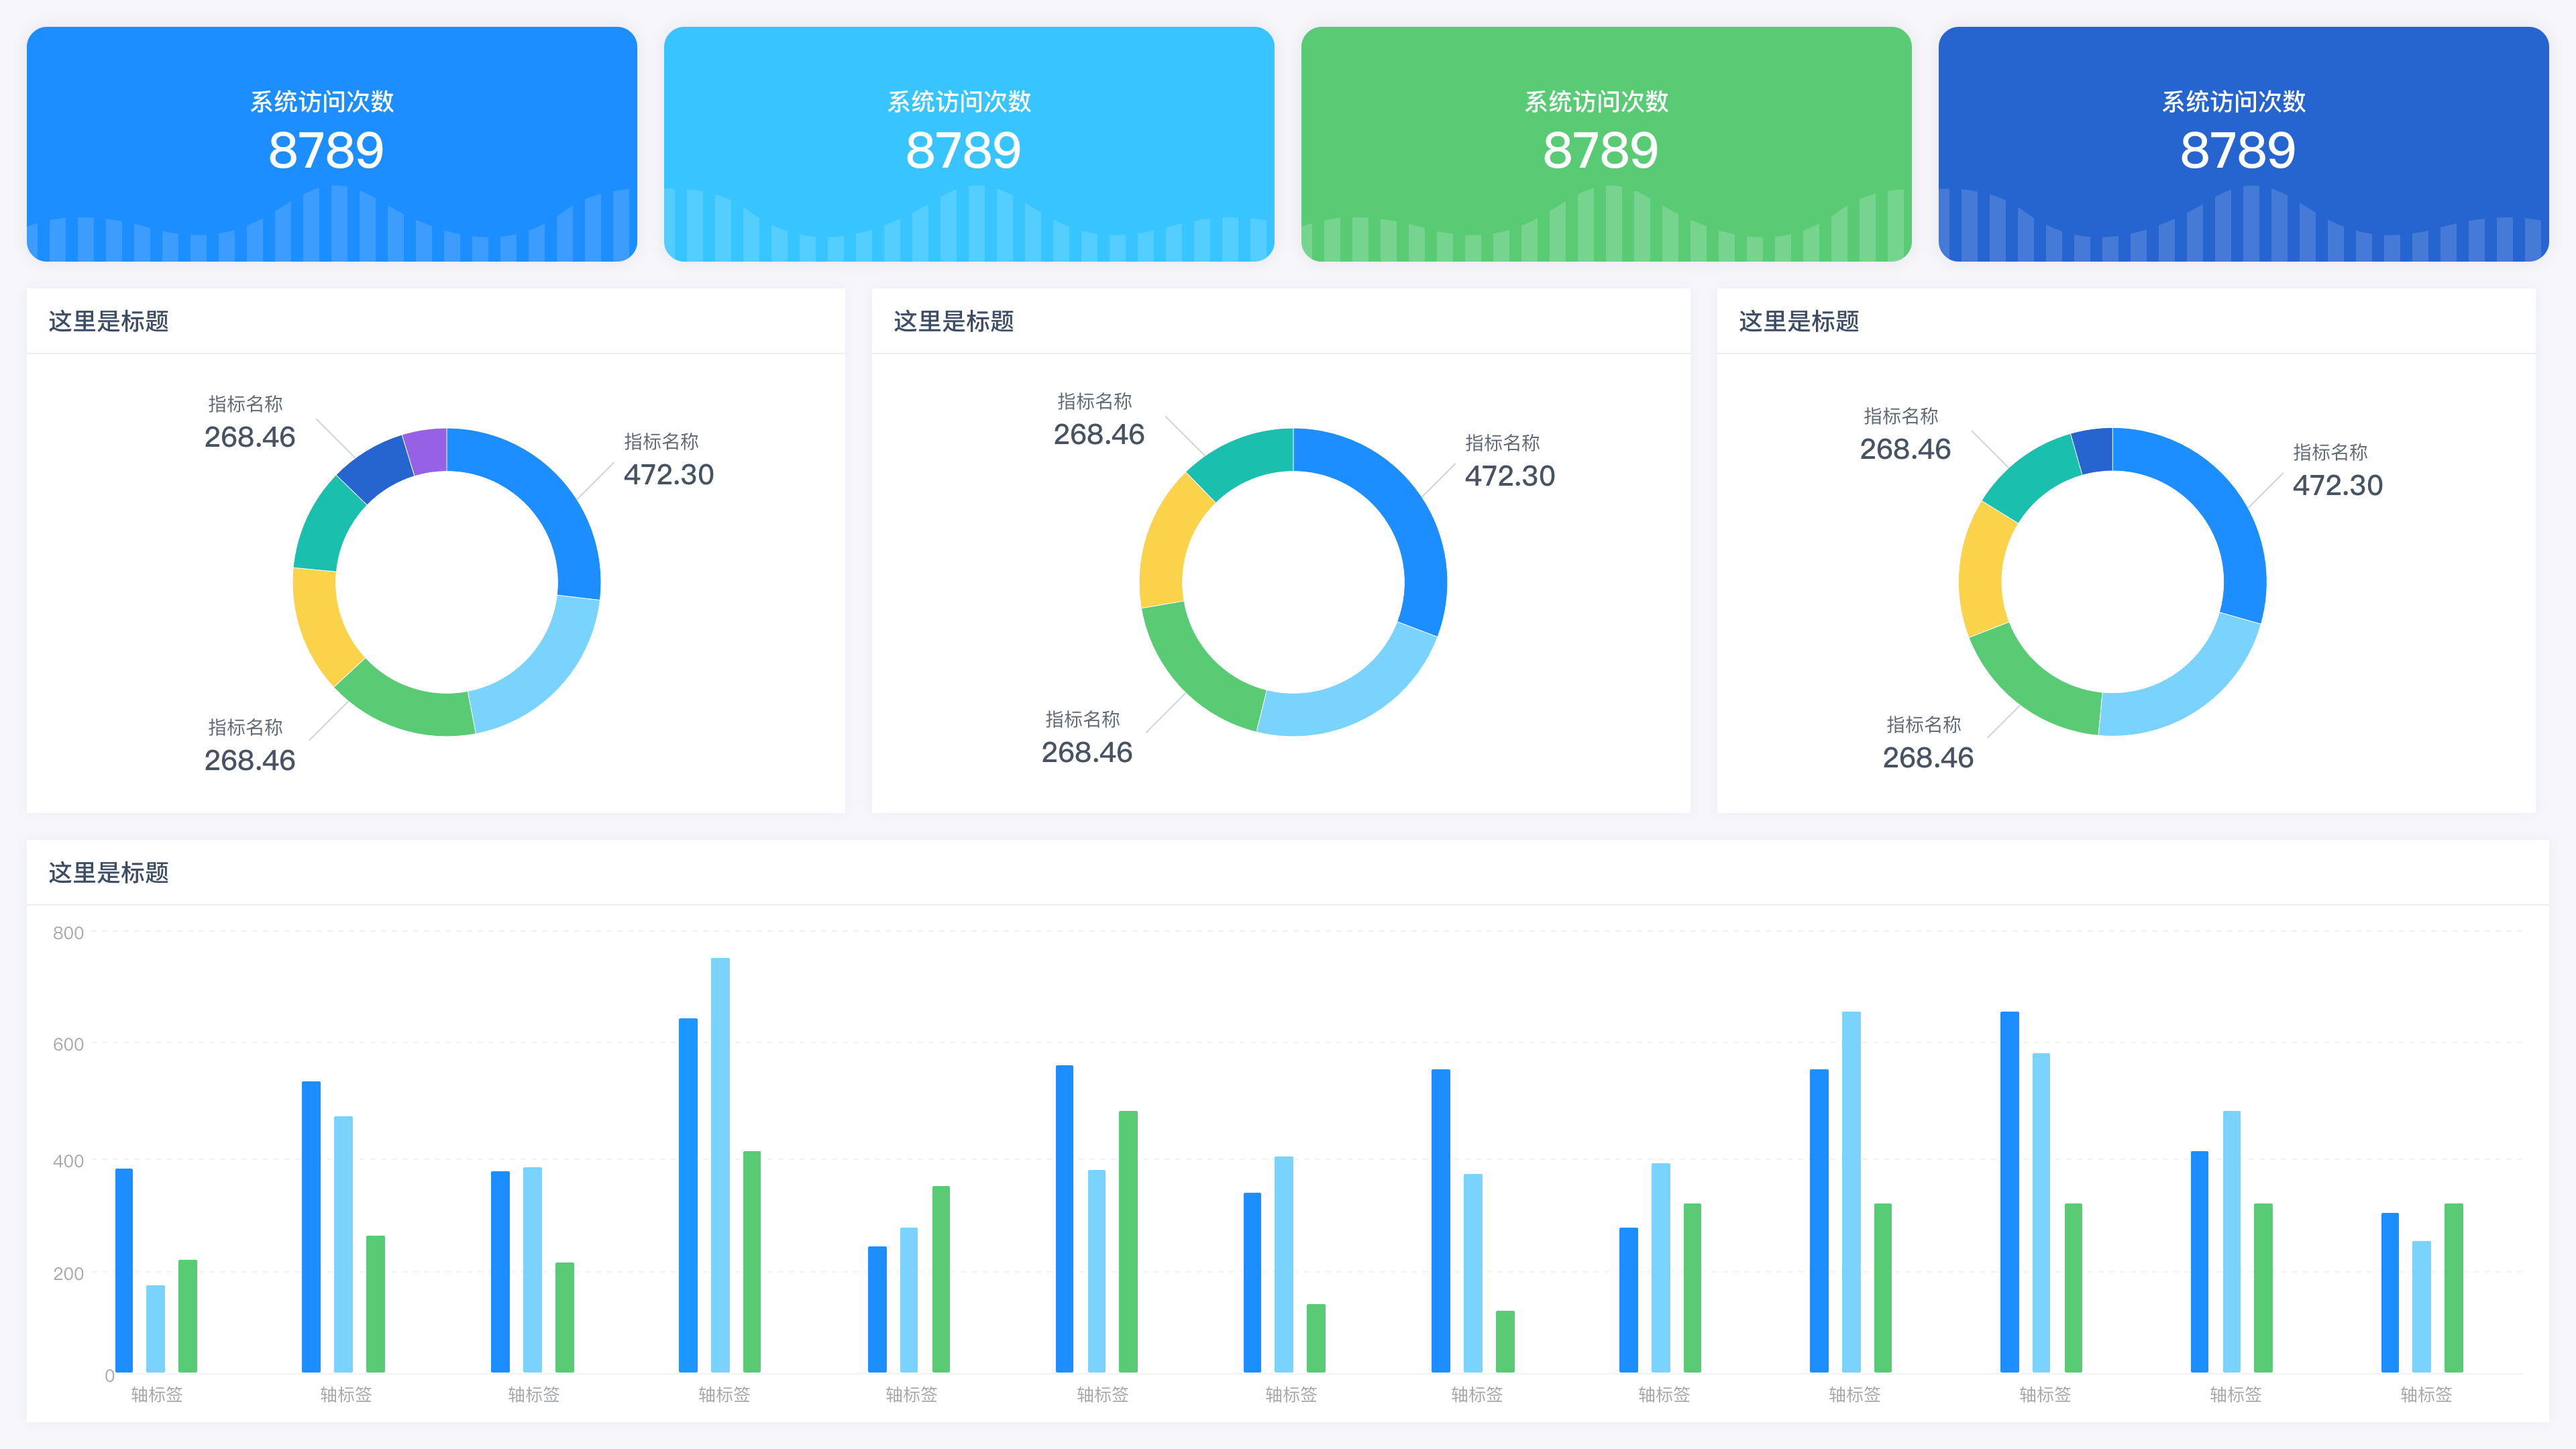Click the first blue visits stat card
Image resolution: width=2576 pixels, height=1449 pixels.
(x=331, y=144)
